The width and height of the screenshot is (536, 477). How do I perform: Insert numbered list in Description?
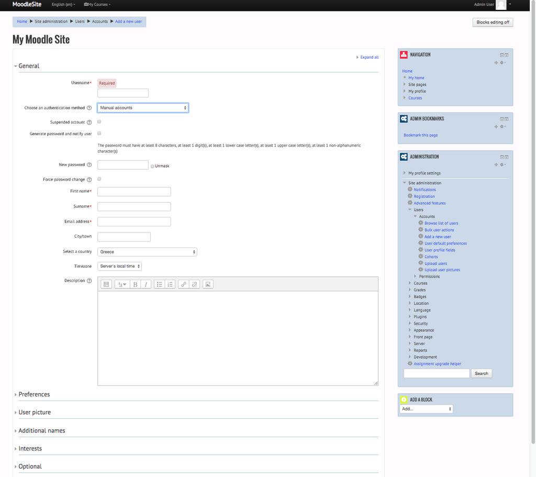coord(170,284)
